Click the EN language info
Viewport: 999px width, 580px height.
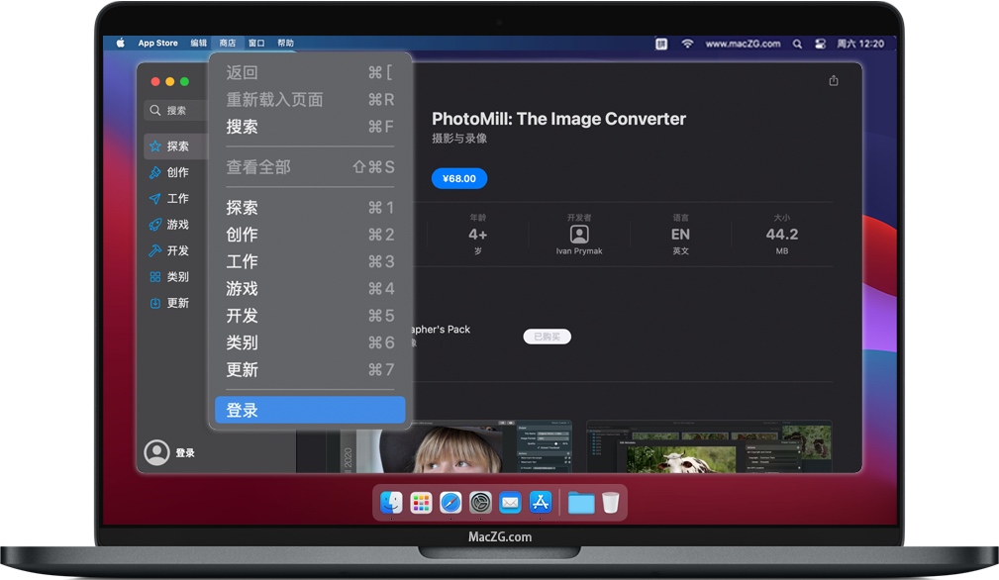pos(680,235)
